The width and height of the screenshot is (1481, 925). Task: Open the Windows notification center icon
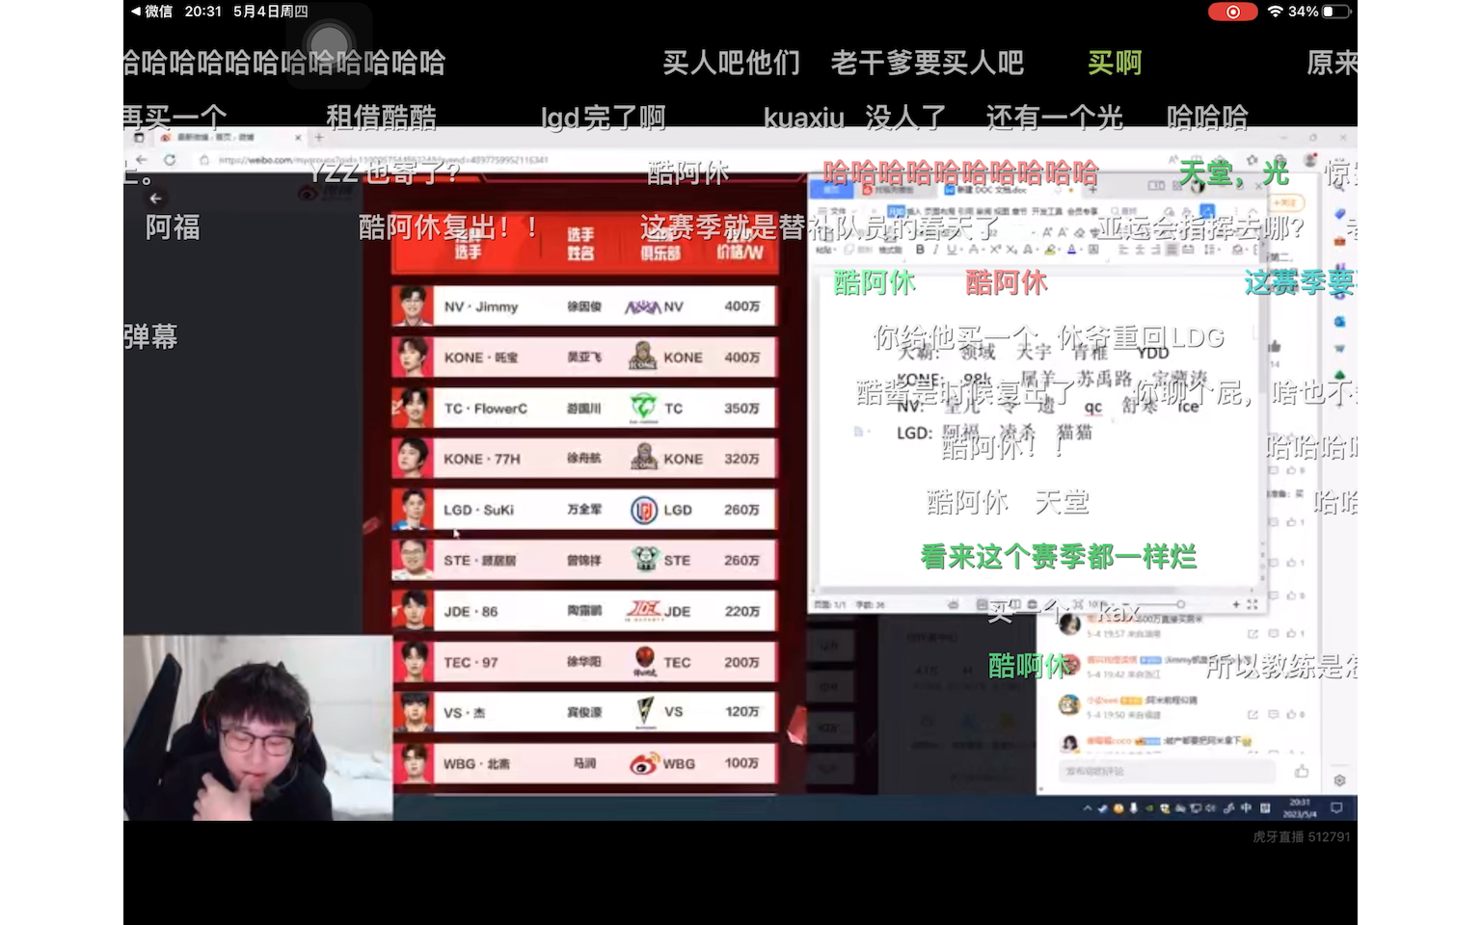coord(1336,807)
